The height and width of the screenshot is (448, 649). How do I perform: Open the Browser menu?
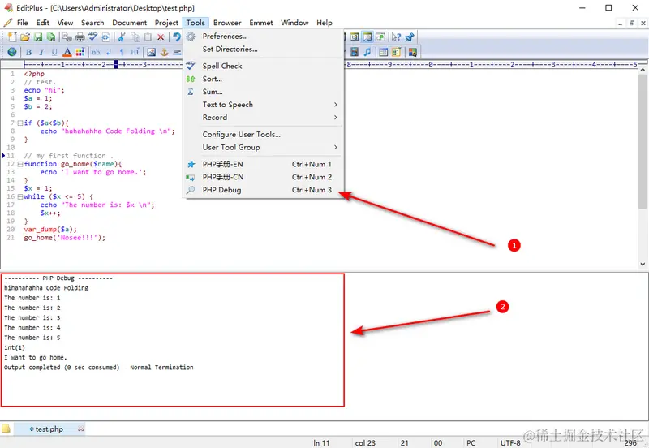point(227,23)
